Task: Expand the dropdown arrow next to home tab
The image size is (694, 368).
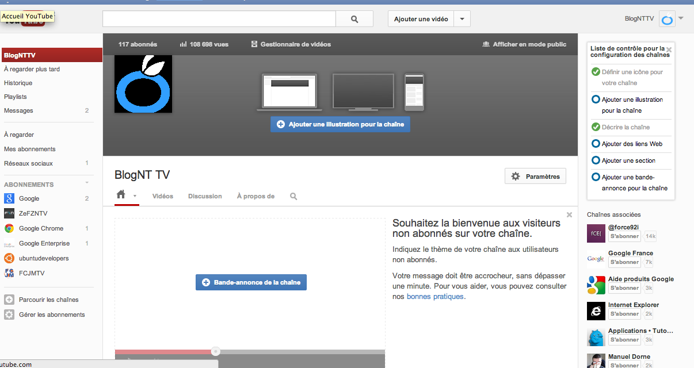Action: pos(135,196)
